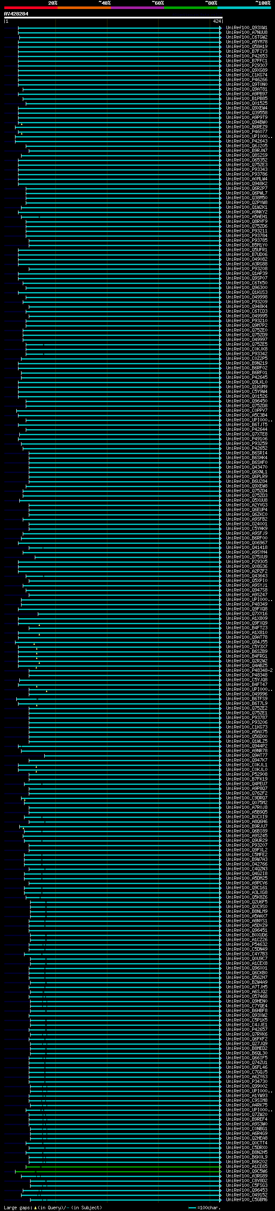Select the label UniRef100_Q6J205
This screenshot has height=1211, width=275.
[x=247, y=146]
